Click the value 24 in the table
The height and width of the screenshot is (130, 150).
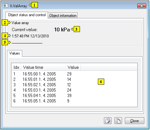(69, 90)
